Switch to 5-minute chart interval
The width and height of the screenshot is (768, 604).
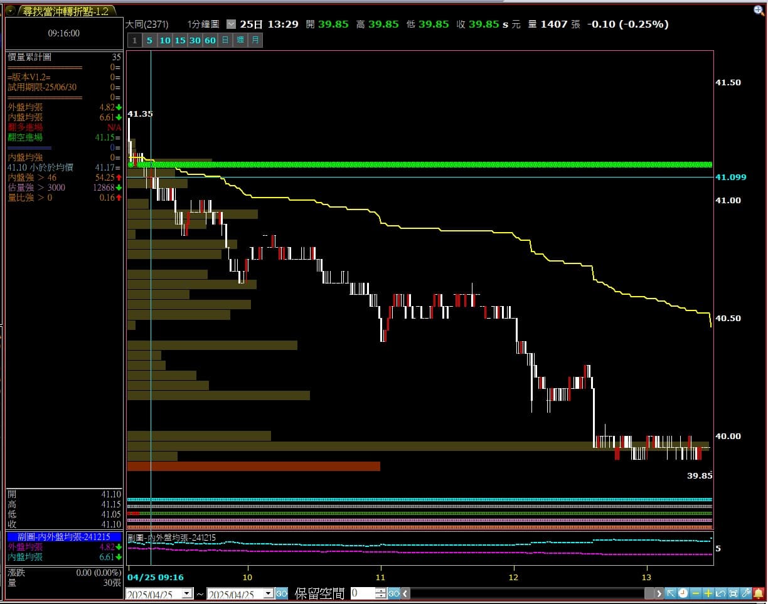(x=149, y=41)
